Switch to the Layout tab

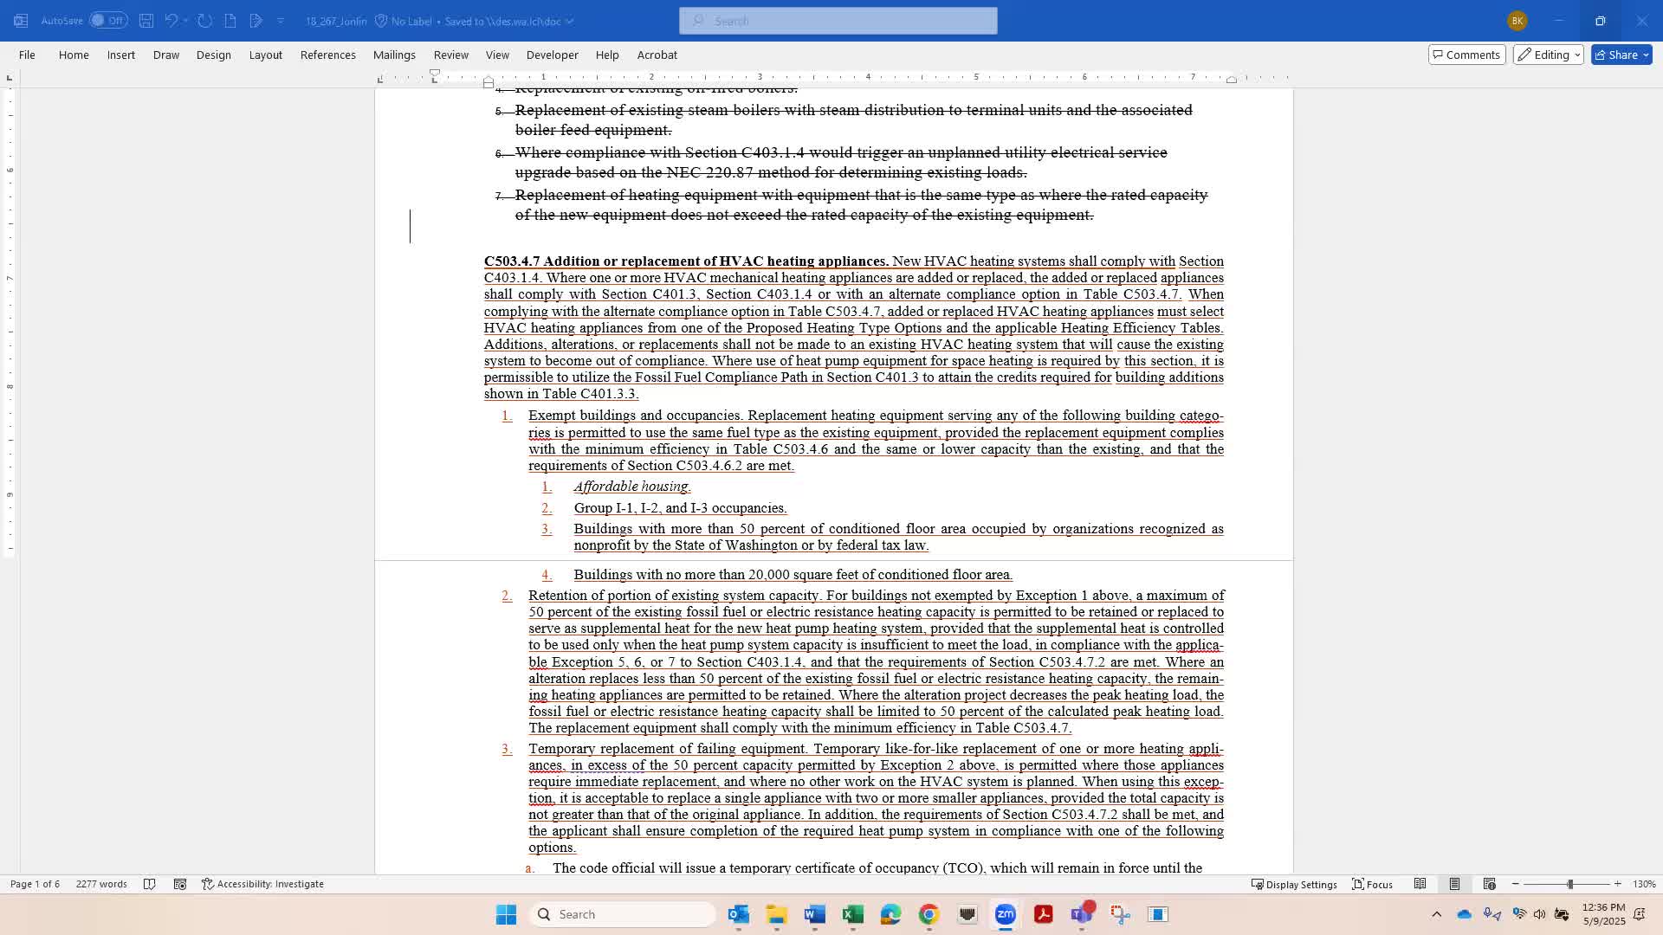(266, 55)
